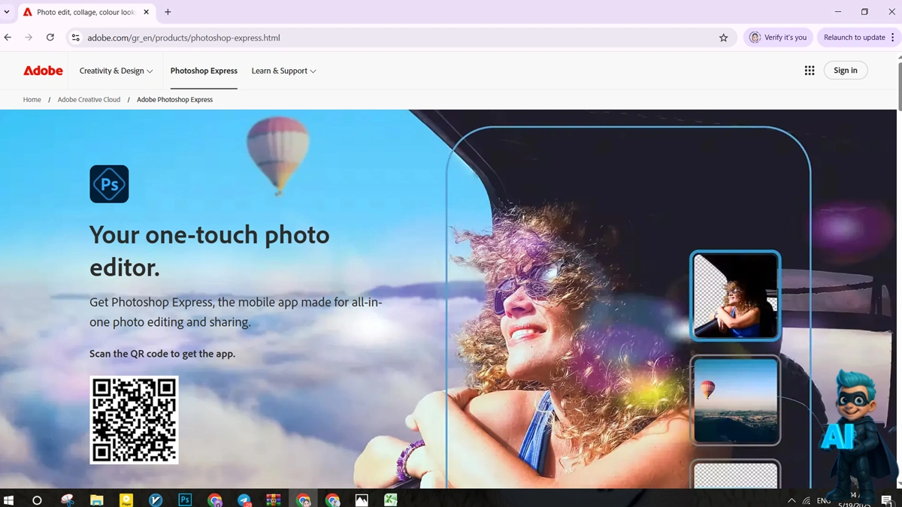This screenshot has height=507, width=902.
Task: Open Telegram from the taskbar
Action: (244, 500)
